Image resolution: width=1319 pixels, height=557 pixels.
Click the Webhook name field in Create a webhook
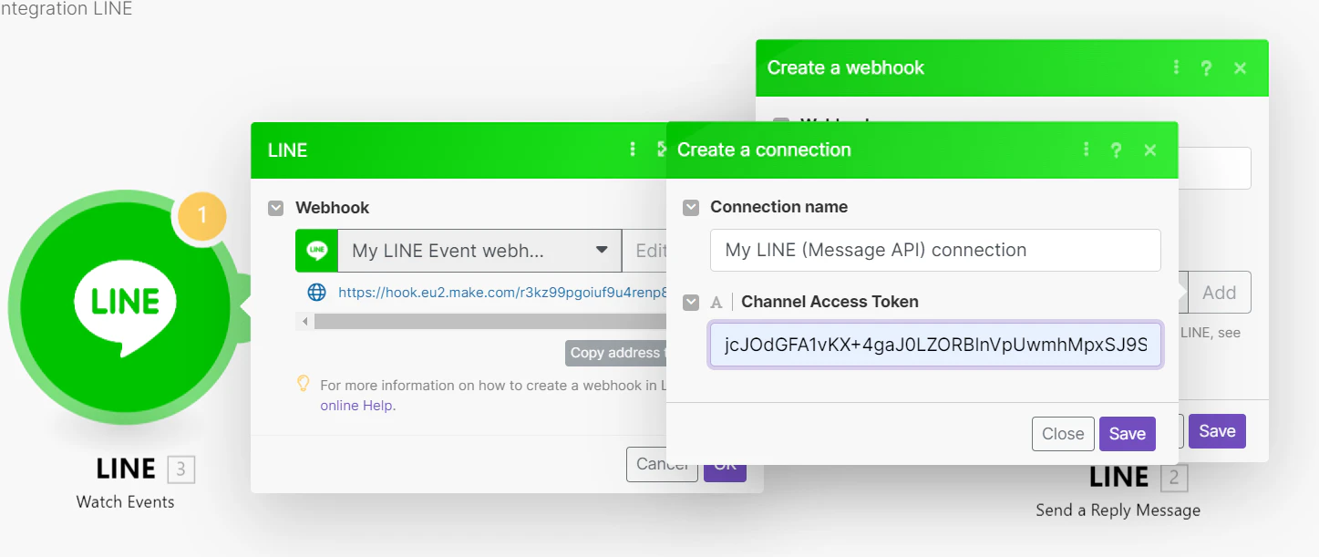point(1214,169)
